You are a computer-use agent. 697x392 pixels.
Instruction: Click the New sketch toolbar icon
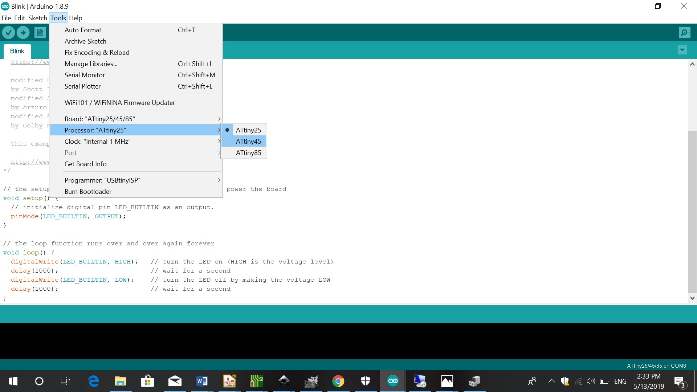tap(40, 33)
